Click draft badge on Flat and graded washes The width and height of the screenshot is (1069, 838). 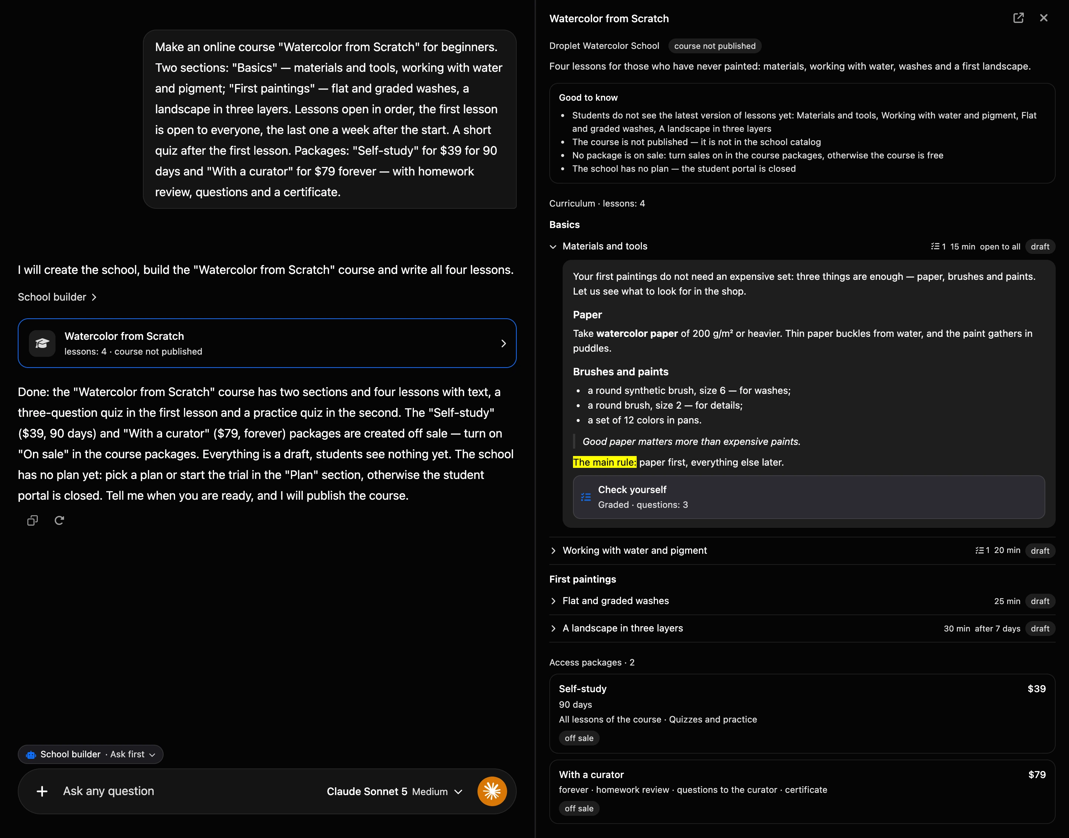pos(1039,601)
